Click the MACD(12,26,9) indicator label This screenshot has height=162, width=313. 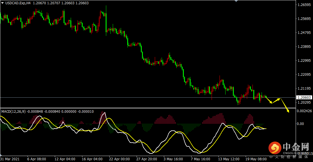(13, 111)
